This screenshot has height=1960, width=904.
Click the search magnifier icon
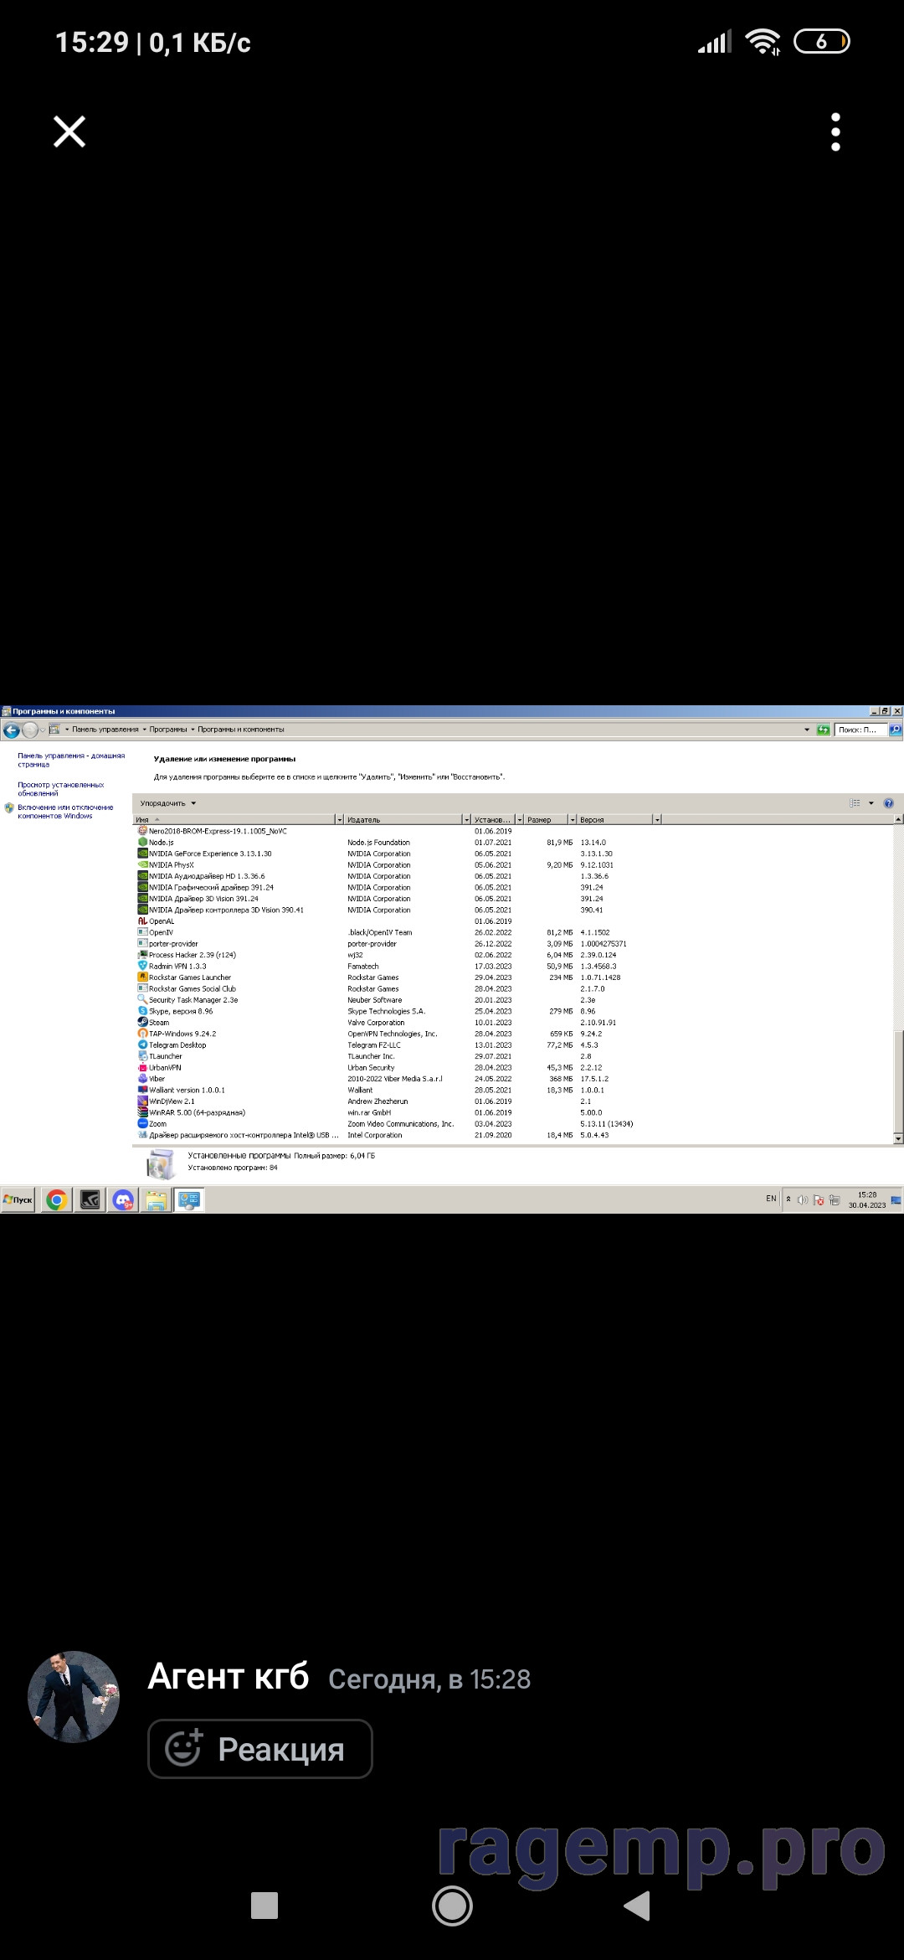pyautogui.click(x=895, y=730)
